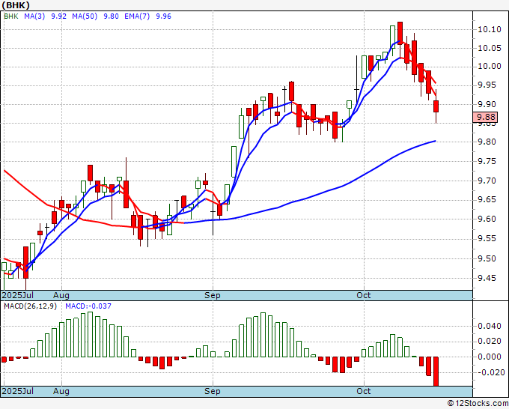Image resolution: width=509 pixels, height=409 pixels.
Task: Select the 10.00 price axis label
Action: pyautogui.click(x=490, y=67)
